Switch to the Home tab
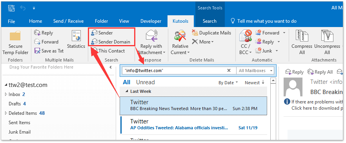The width and height of the screenshot is (346, 143). point(36,21)
